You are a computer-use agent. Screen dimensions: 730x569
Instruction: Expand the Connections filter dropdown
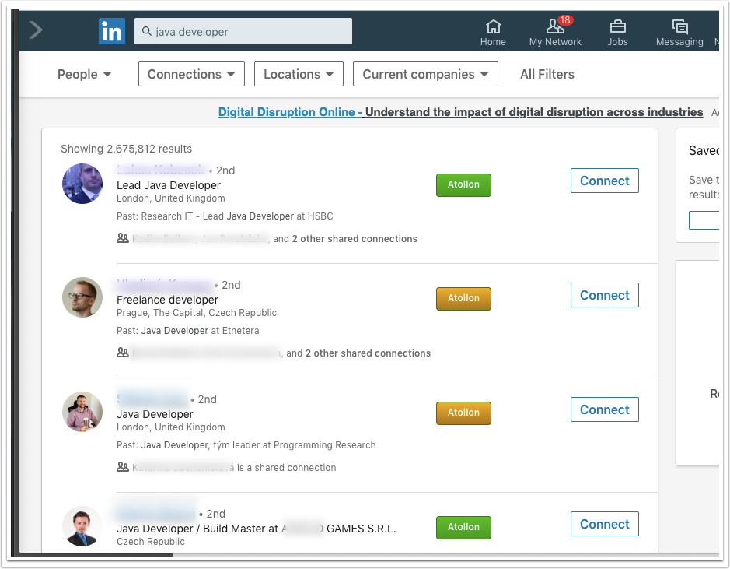(191, 75)
